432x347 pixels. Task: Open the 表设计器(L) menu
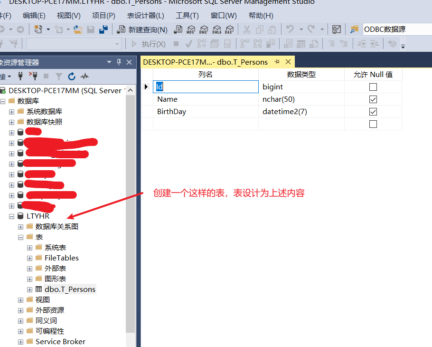(x=145, y=15)
